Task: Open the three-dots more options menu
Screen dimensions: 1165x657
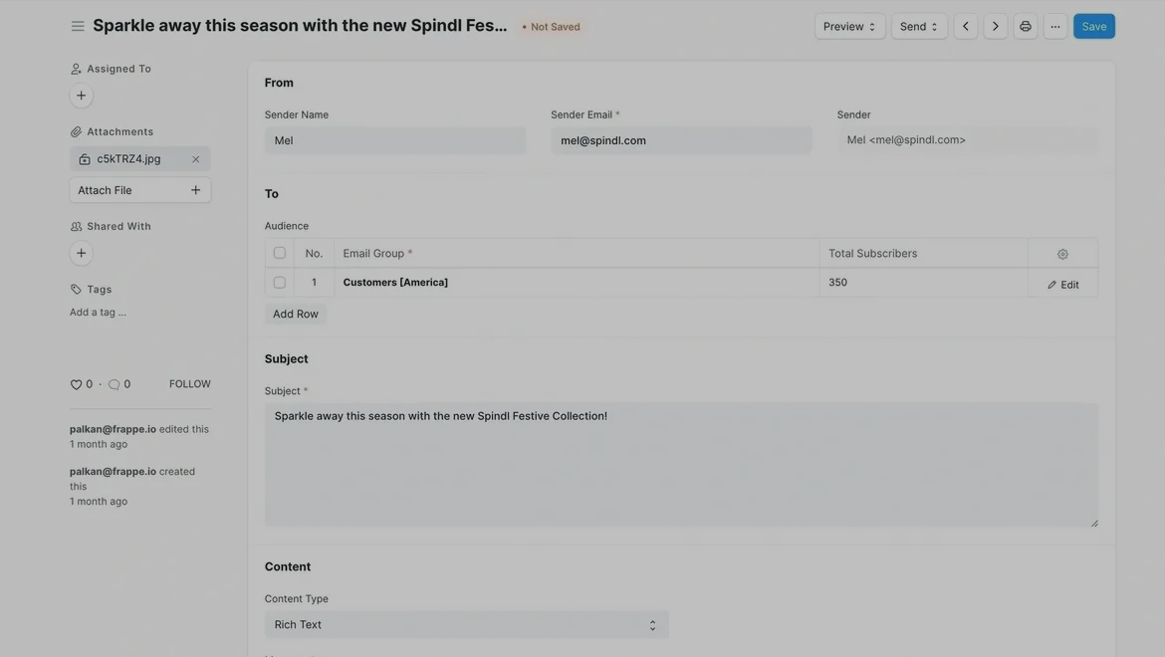Action: (x=1055, y=26)
